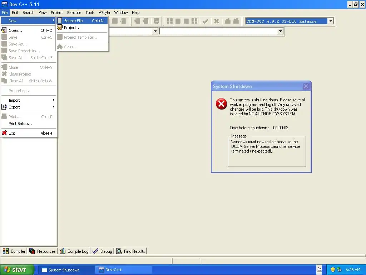Choose Source File Ctrl+N from New submenu

pyautogui.click(x=82, y=20)
